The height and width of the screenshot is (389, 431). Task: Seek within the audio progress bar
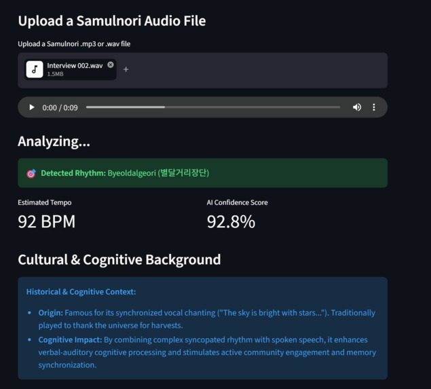tap(213, 107)
